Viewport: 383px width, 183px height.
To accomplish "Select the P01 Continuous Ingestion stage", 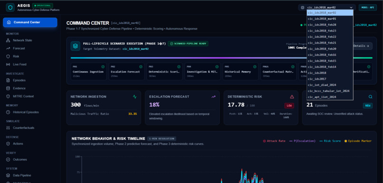I will 89,72.
